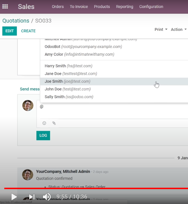Viewport: 188px width, 204px height.
Task: Click the EDIT button
Action: tap(9, 31)
